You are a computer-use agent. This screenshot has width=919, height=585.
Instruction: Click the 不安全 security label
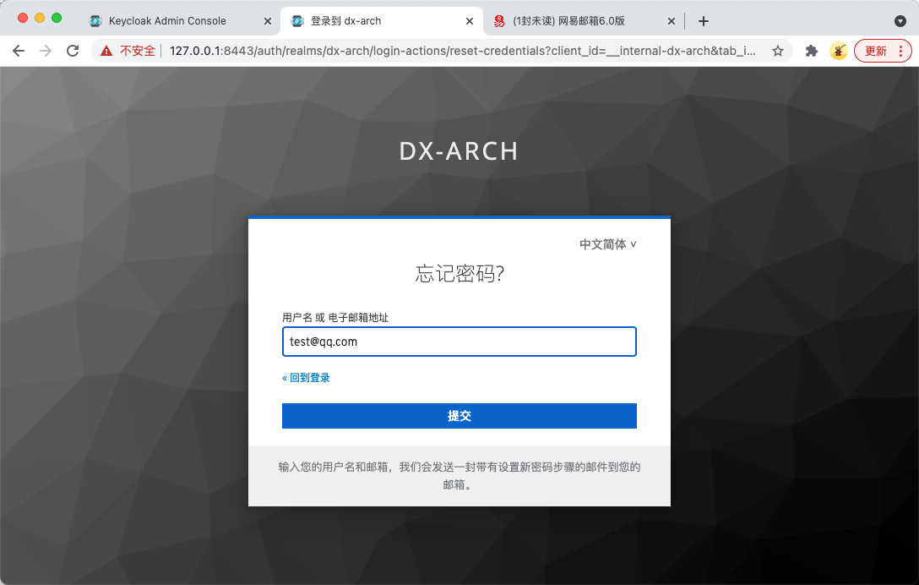tap(138, 51)
